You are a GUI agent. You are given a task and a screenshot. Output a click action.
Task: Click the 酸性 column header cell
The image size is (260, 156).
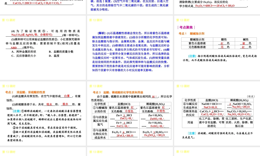[x=224, y=40]
